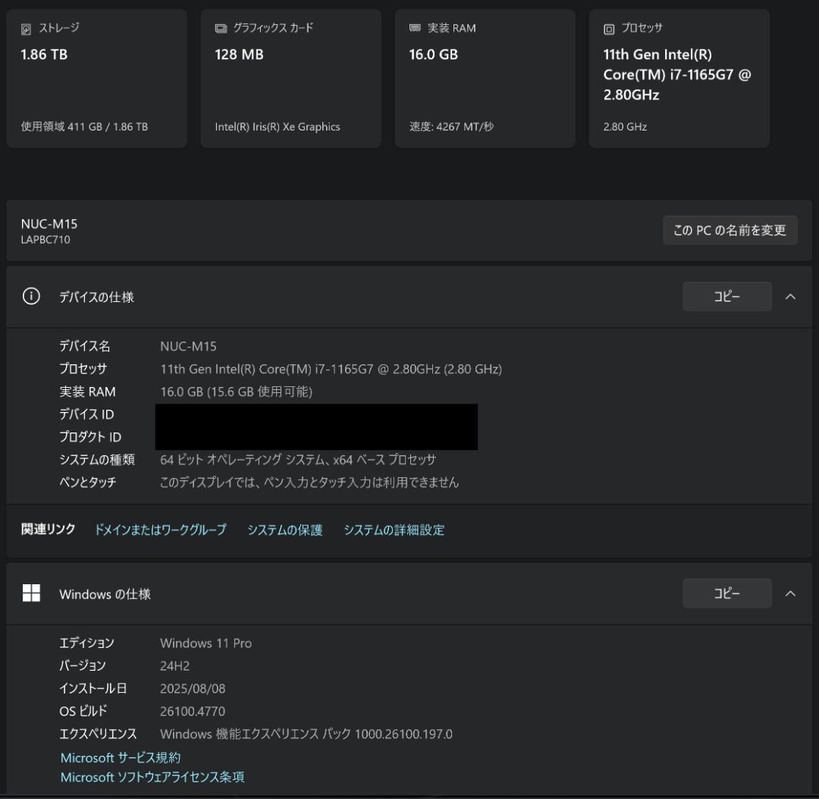Screen dimensions: 819x799
Task: Select 速度: 4267 MT/秒 text
Action: 451,127
